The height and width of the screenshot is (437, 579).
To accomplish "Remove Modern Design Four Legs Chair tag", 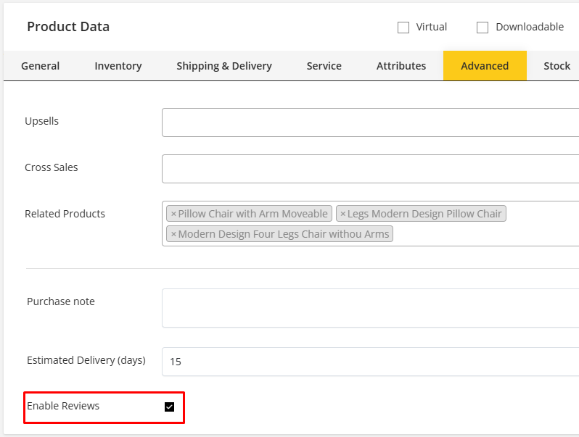I will pos(173,234).
